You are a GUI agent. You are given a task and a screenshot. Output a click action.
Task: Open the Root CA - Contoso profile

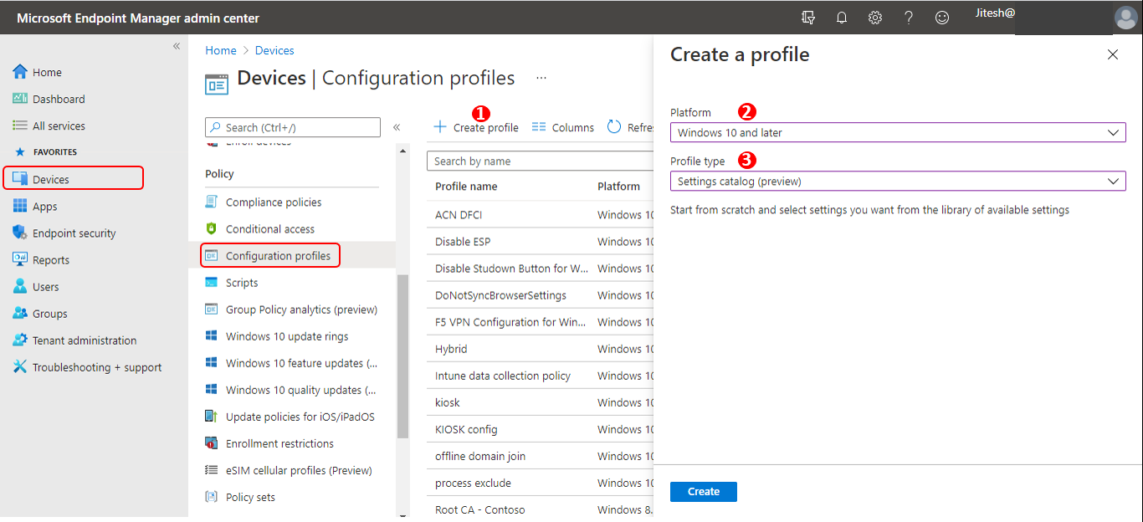tap(480, 509)
